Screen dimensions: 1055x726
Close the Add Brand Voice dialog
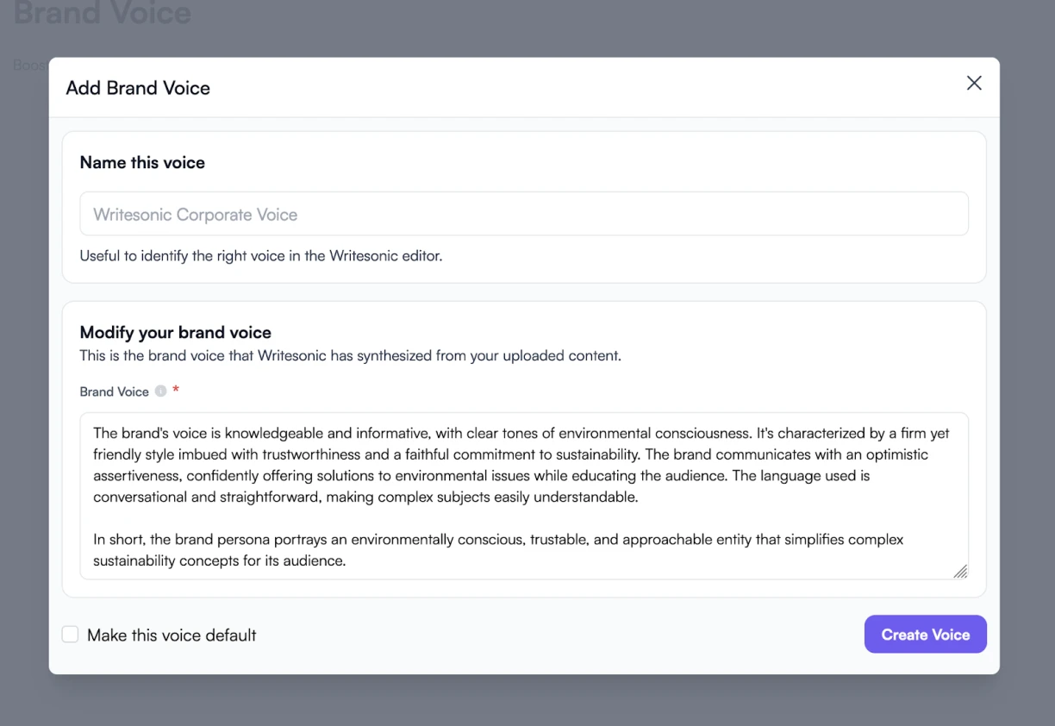point(974,83)
